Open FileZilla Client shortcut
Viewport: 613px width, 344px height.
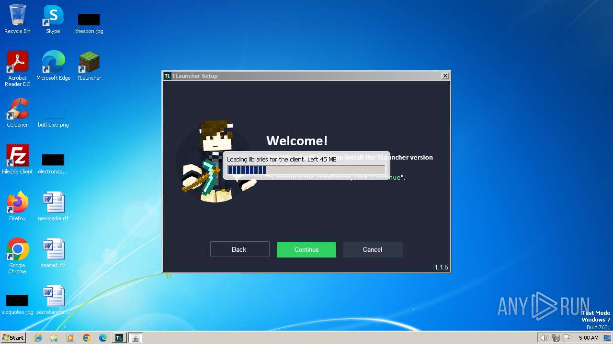coord(17,160)
